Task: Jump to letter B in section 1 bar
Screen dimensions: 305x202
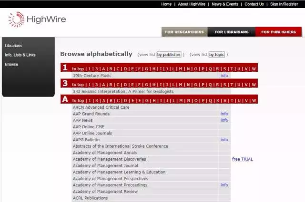Action: 111,69
